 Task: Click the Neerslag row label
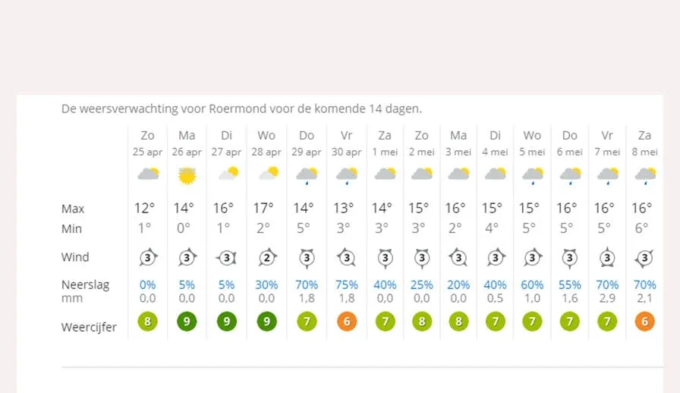pyautogui.click(x=86, y=285)
